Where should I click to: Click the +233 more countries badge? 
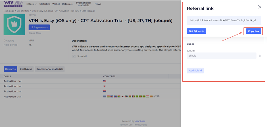tap(157, 96)
